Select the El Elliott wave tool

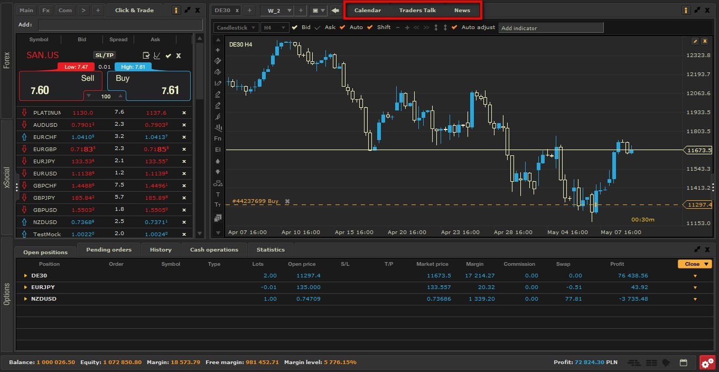tap(218, 150)
